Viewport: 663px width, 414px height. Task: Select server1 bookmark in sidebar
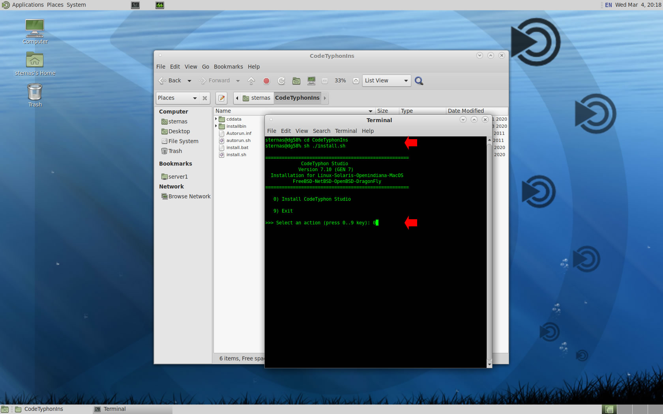[174, 177]
